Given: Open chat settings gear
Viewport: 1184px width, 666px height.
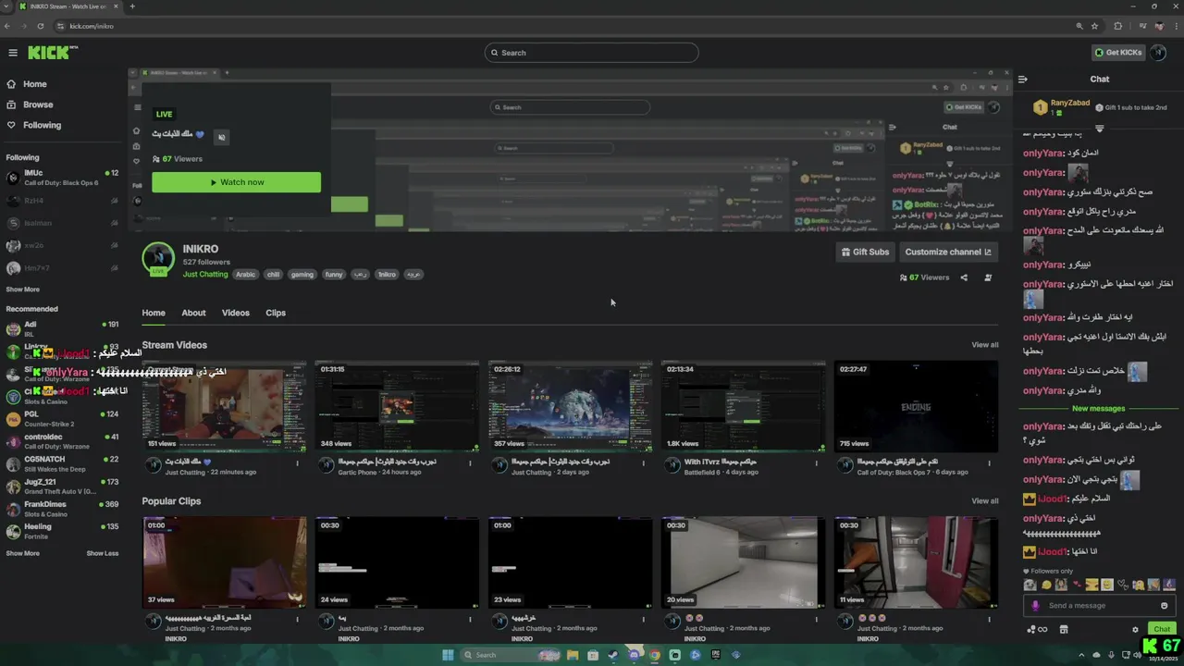Looking at the screenshot, I should [x=1135, y=630].
